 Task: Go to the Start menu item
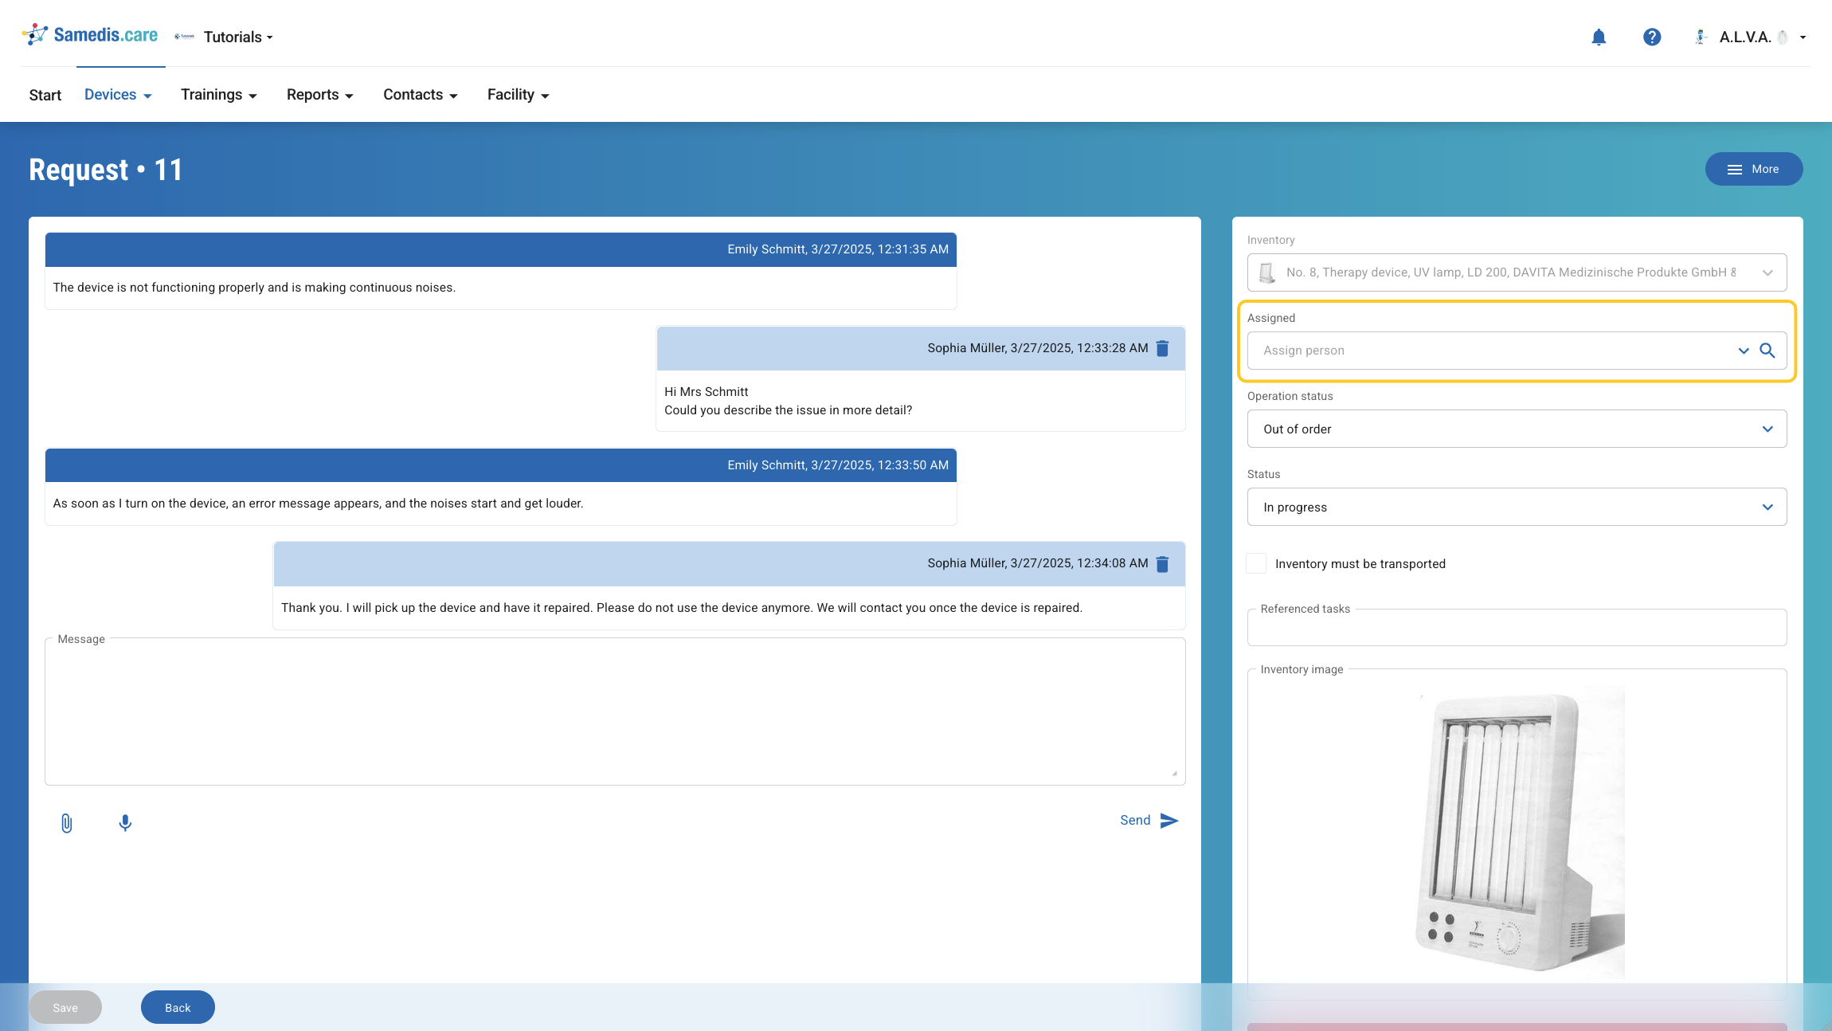(45, 95)
